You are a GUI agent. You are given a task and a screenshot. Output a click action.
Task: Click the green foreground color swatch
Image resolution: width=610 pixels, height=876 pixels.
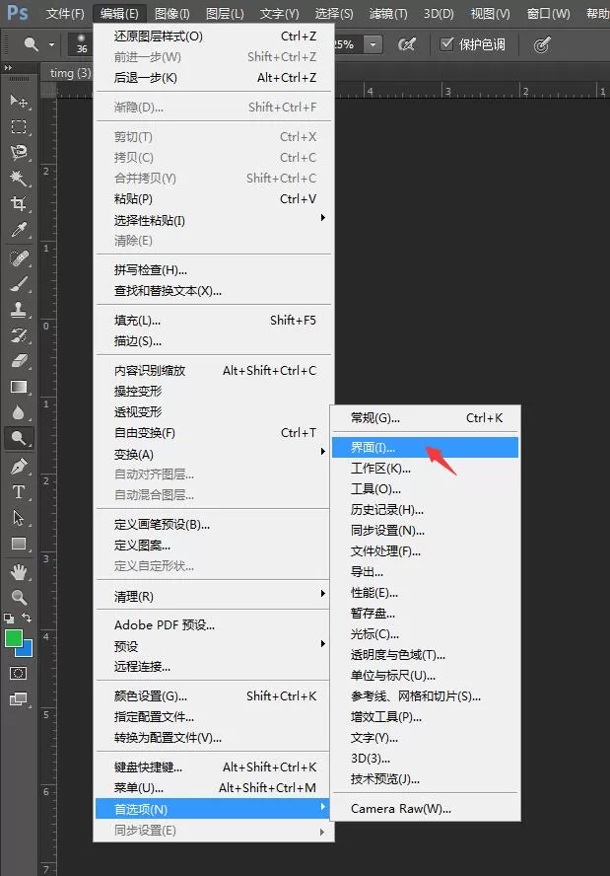tap(12, 637)
